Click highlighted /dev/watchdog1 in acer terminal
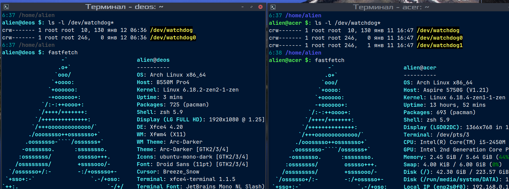Viewport: 509px width, 189px height. click(440, 45)
